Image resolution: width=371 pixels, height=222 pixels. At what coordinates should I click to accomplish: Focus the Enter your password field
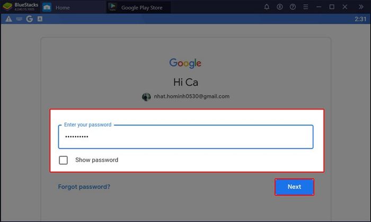[x=185, y=137]
